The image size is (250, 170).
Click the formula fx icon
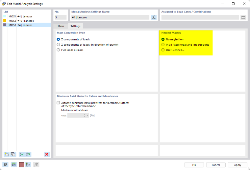coord(36,165)
